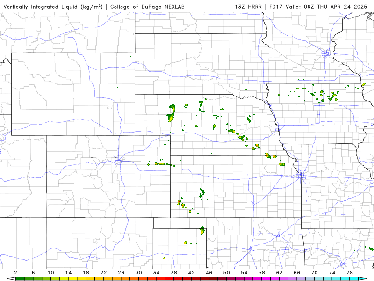Click the left-pointing arrow at color bar start
This screenshot has width=374, height=281.
click(11, 279)
